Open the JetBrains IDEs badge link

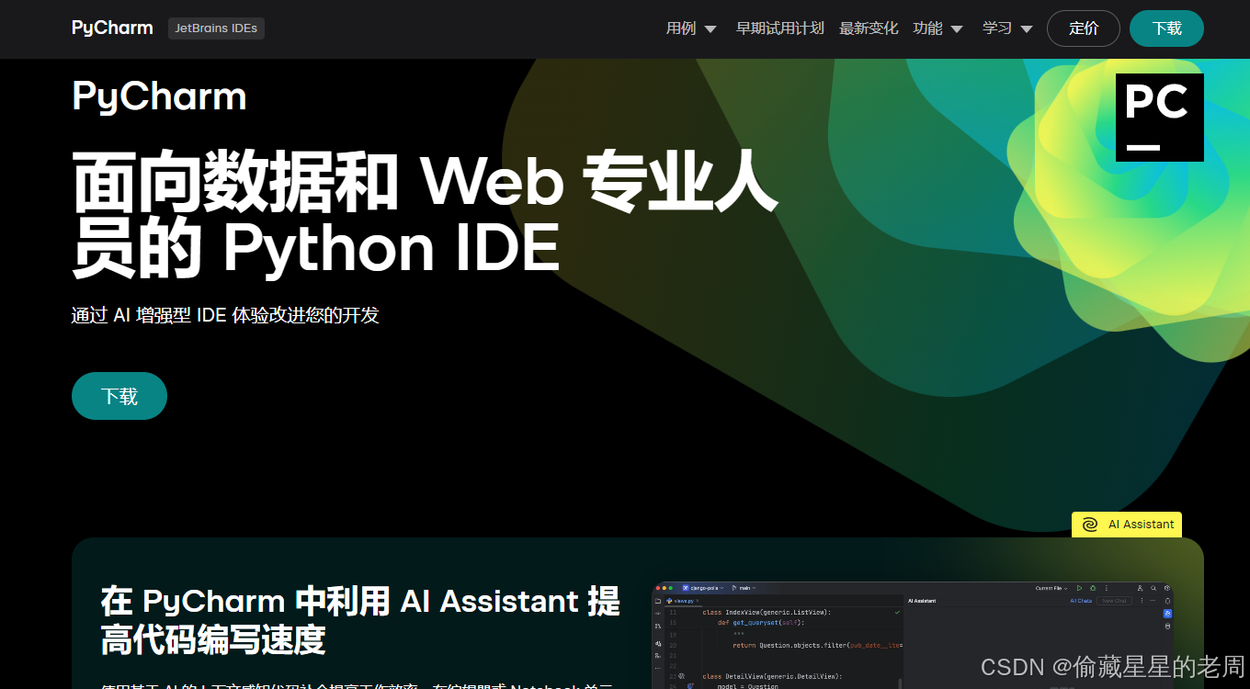216,28
